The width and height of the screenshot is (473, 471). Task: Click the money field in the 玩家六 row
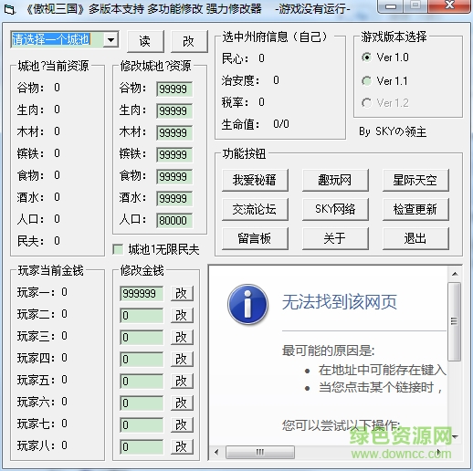click(142, 403)
